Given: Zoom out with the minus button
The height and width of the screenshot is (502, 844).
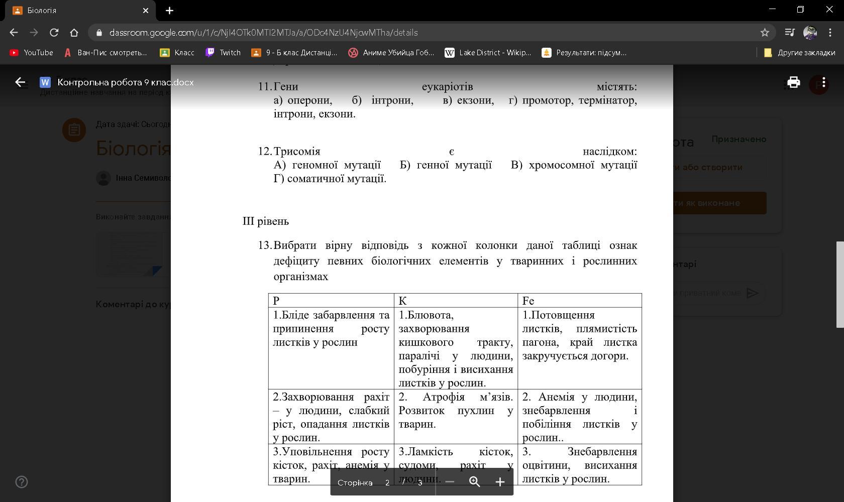Looking at the screenshot, I should pyautogui.click(x=450, y=482).
